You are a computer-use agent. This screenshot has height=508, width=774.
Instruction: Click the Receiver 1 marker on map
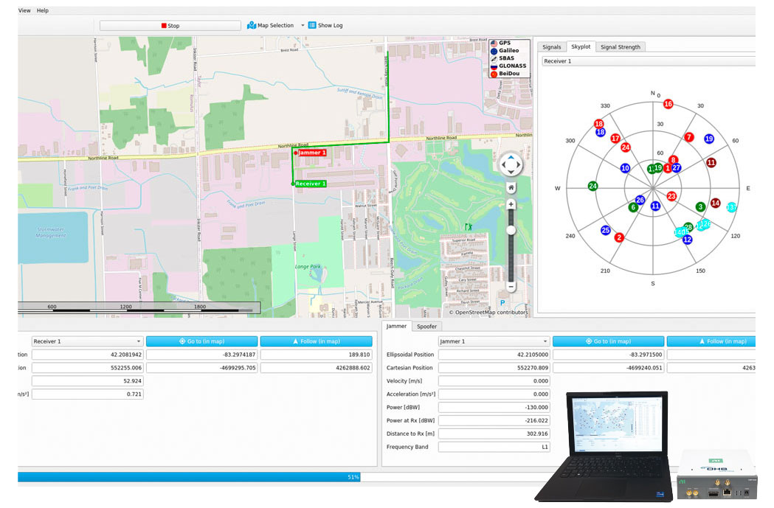pyautogui.click(x=294, y=183)
